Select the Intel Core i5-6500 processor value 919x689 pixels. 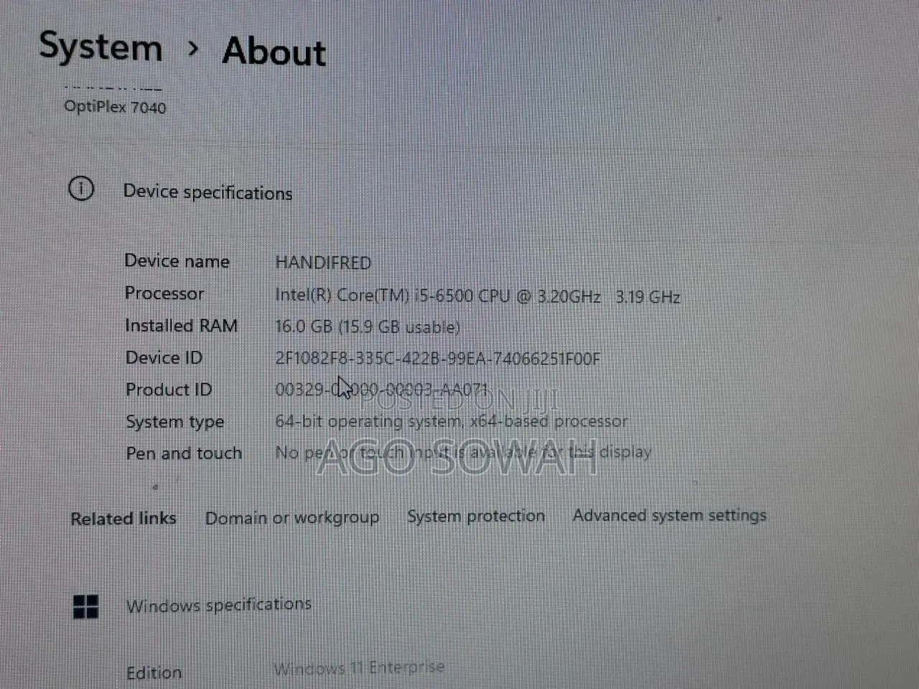click(x=477, y=296)
